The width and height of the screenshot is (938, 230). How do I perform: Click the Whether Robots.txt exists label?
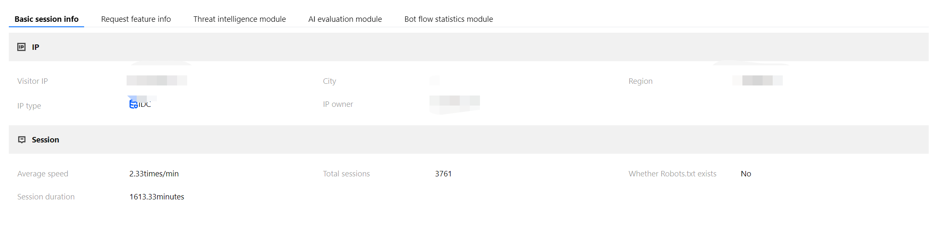[x=672, y=174]
